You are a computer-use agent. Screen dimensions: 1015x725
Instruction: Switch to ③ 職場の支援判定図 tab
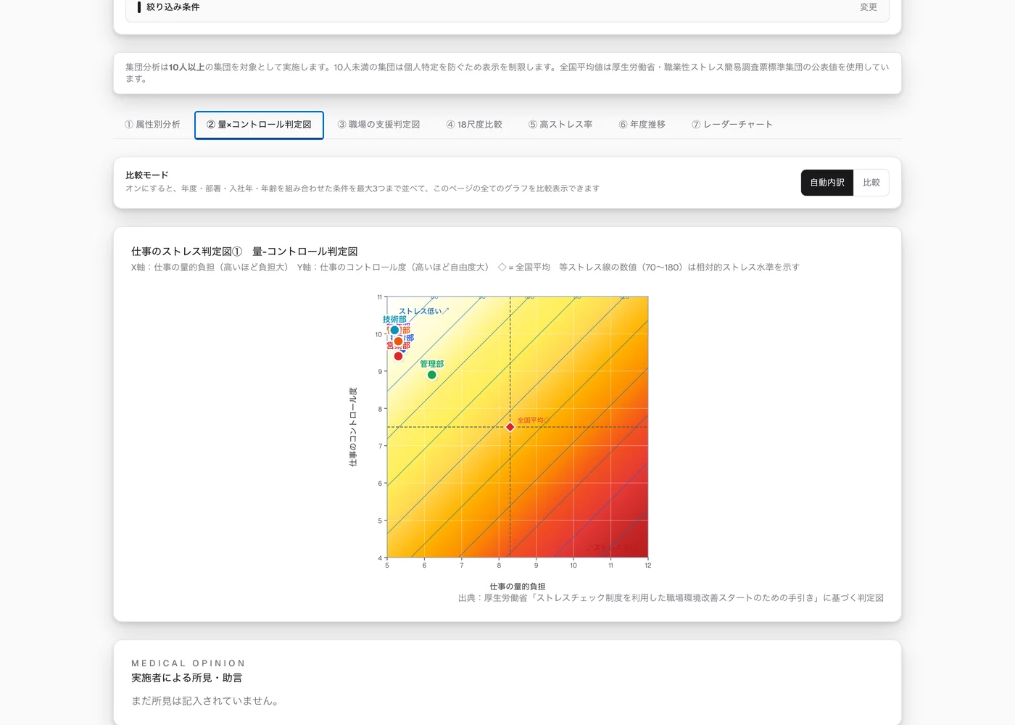click(378, 125)
